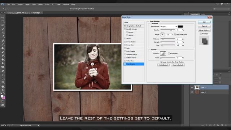Open the Image menu

[x=20, y=4]
